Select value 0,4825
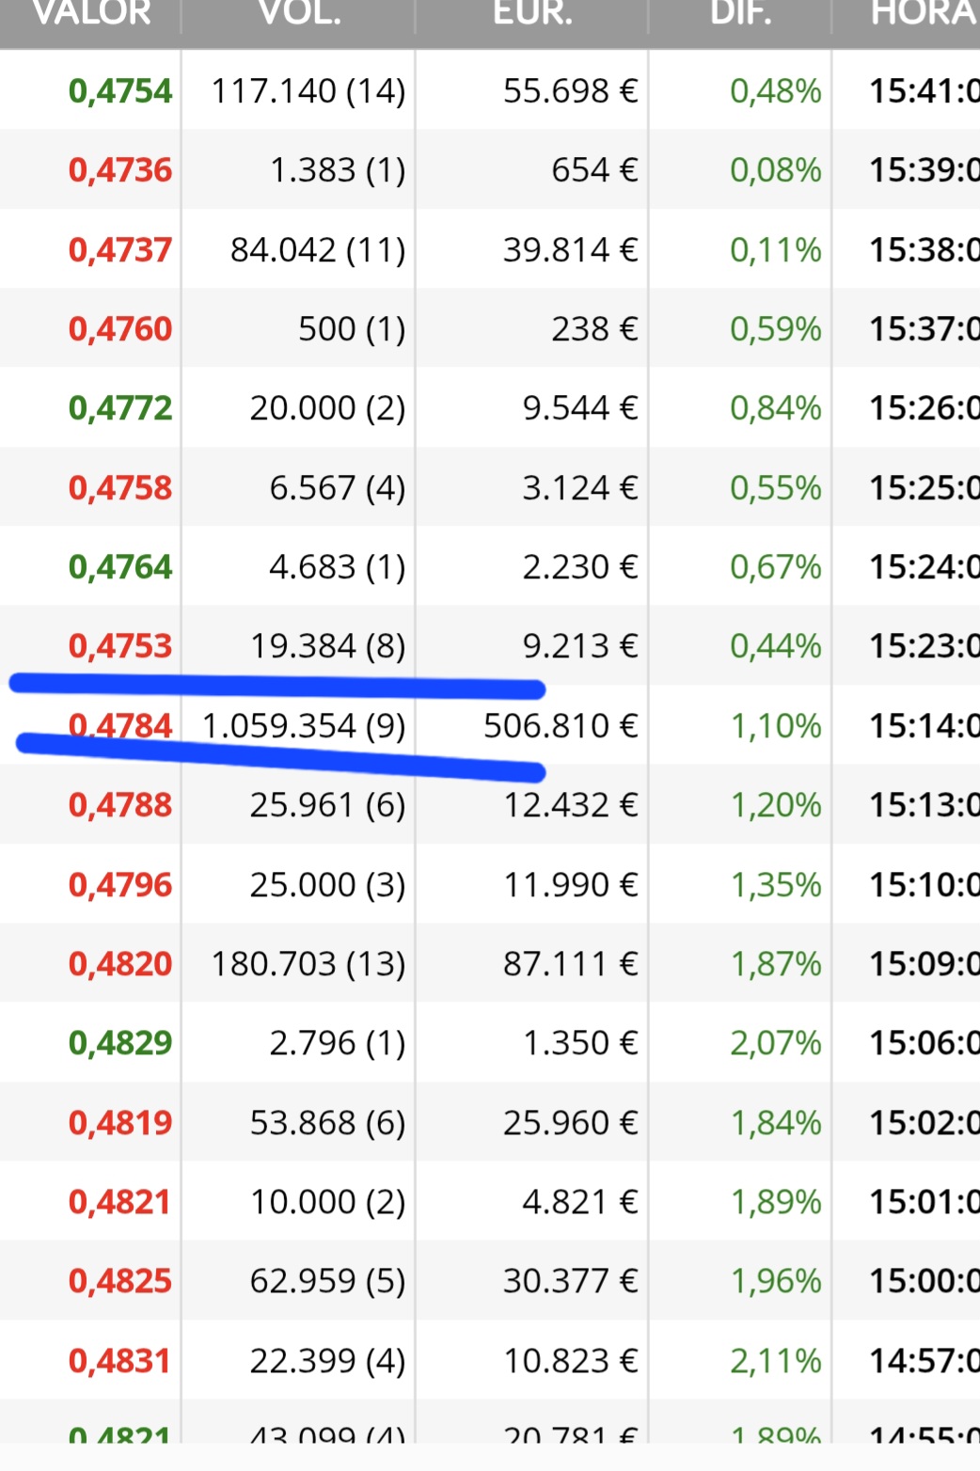The width and height of the screenshot is (980, 1471). tap(120, 1281)
